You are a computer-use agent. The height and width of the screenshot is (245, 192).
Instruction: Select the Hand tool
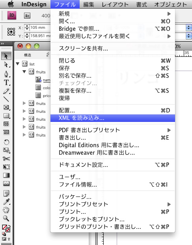(x=6, y=210)
